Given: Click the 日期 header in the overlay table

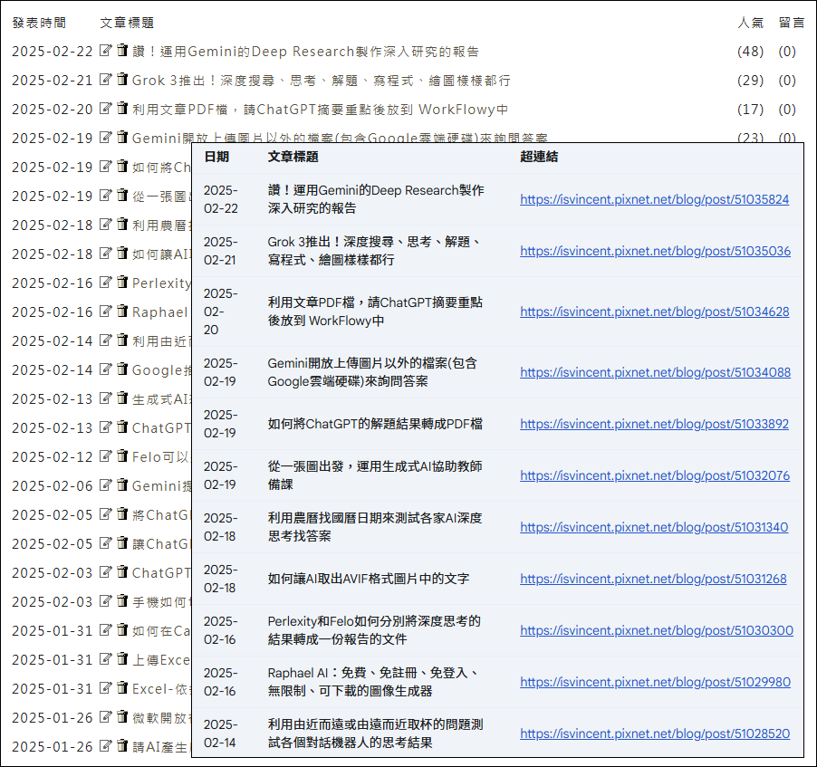Looking at the screenshot, I should pyautogui.click(x=216, y=157).
